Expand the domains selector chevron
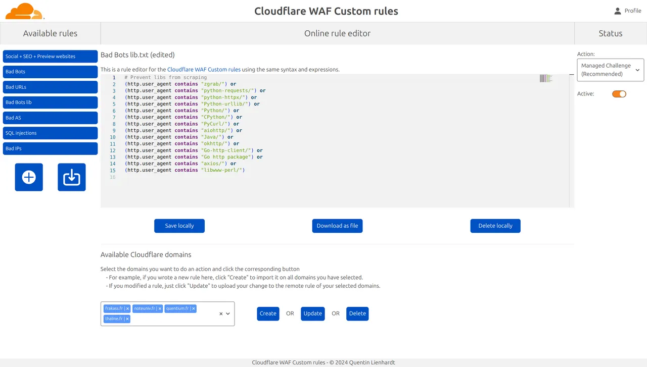Screen dimensions: 647x367 (228, 313)
